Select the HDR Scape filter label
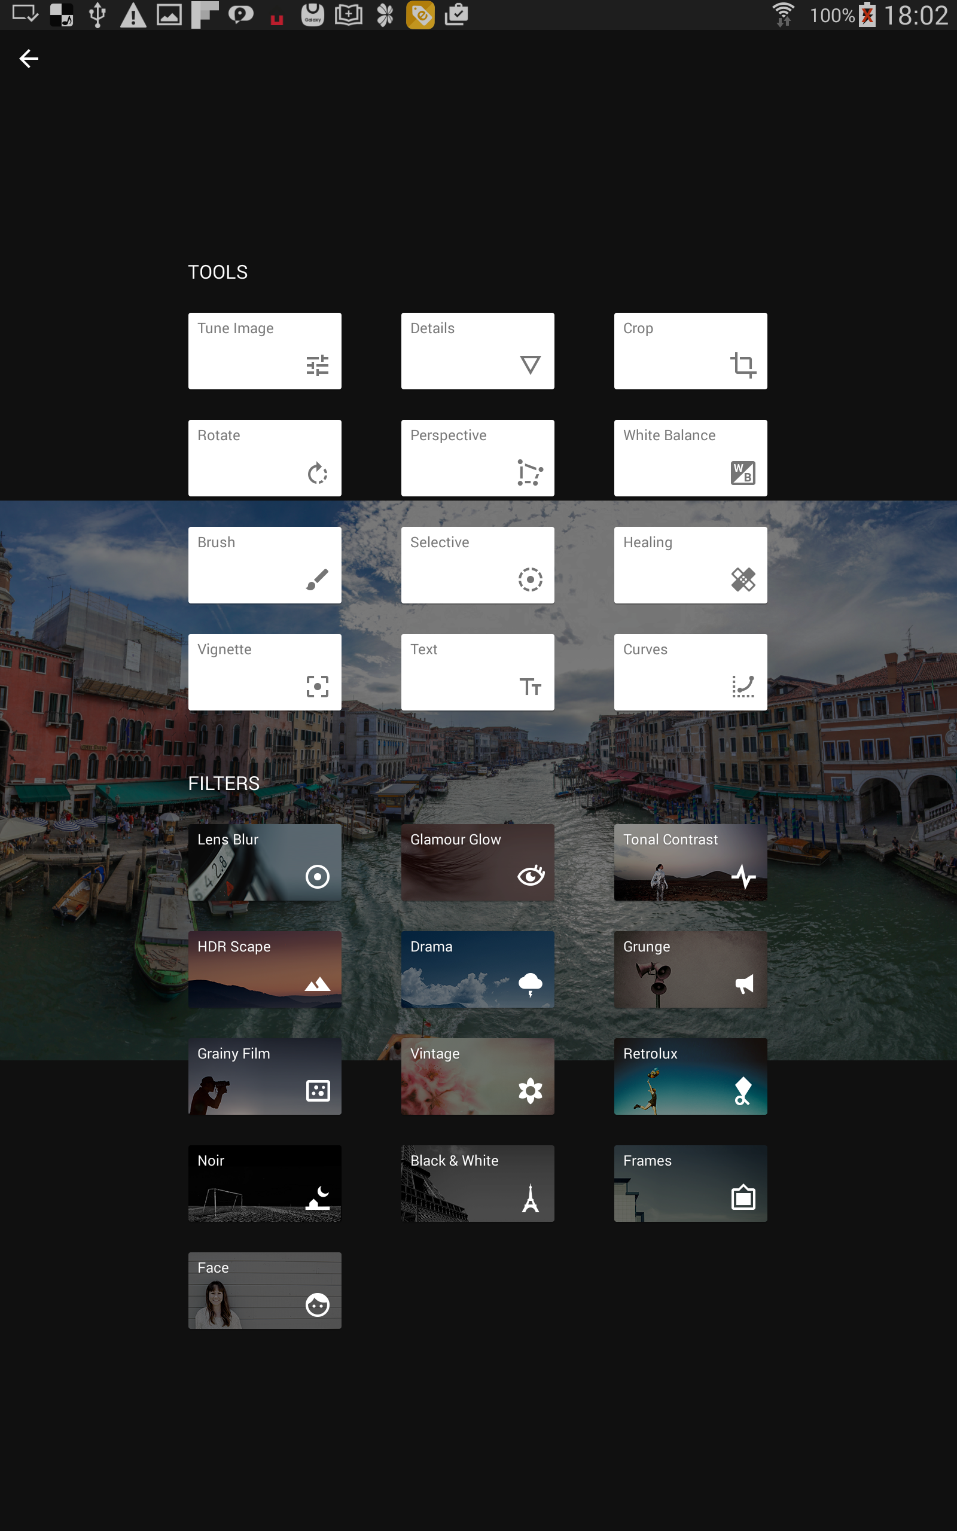 pyautogui.click(x=233, y=947)
